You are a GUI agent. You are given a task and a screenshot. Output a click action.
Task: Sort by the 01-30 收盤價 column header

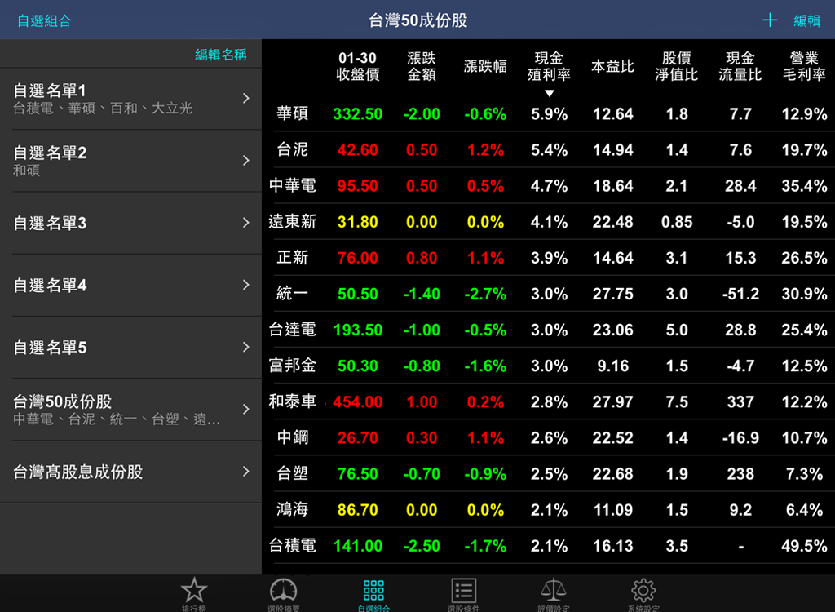[x=357, y=66]
